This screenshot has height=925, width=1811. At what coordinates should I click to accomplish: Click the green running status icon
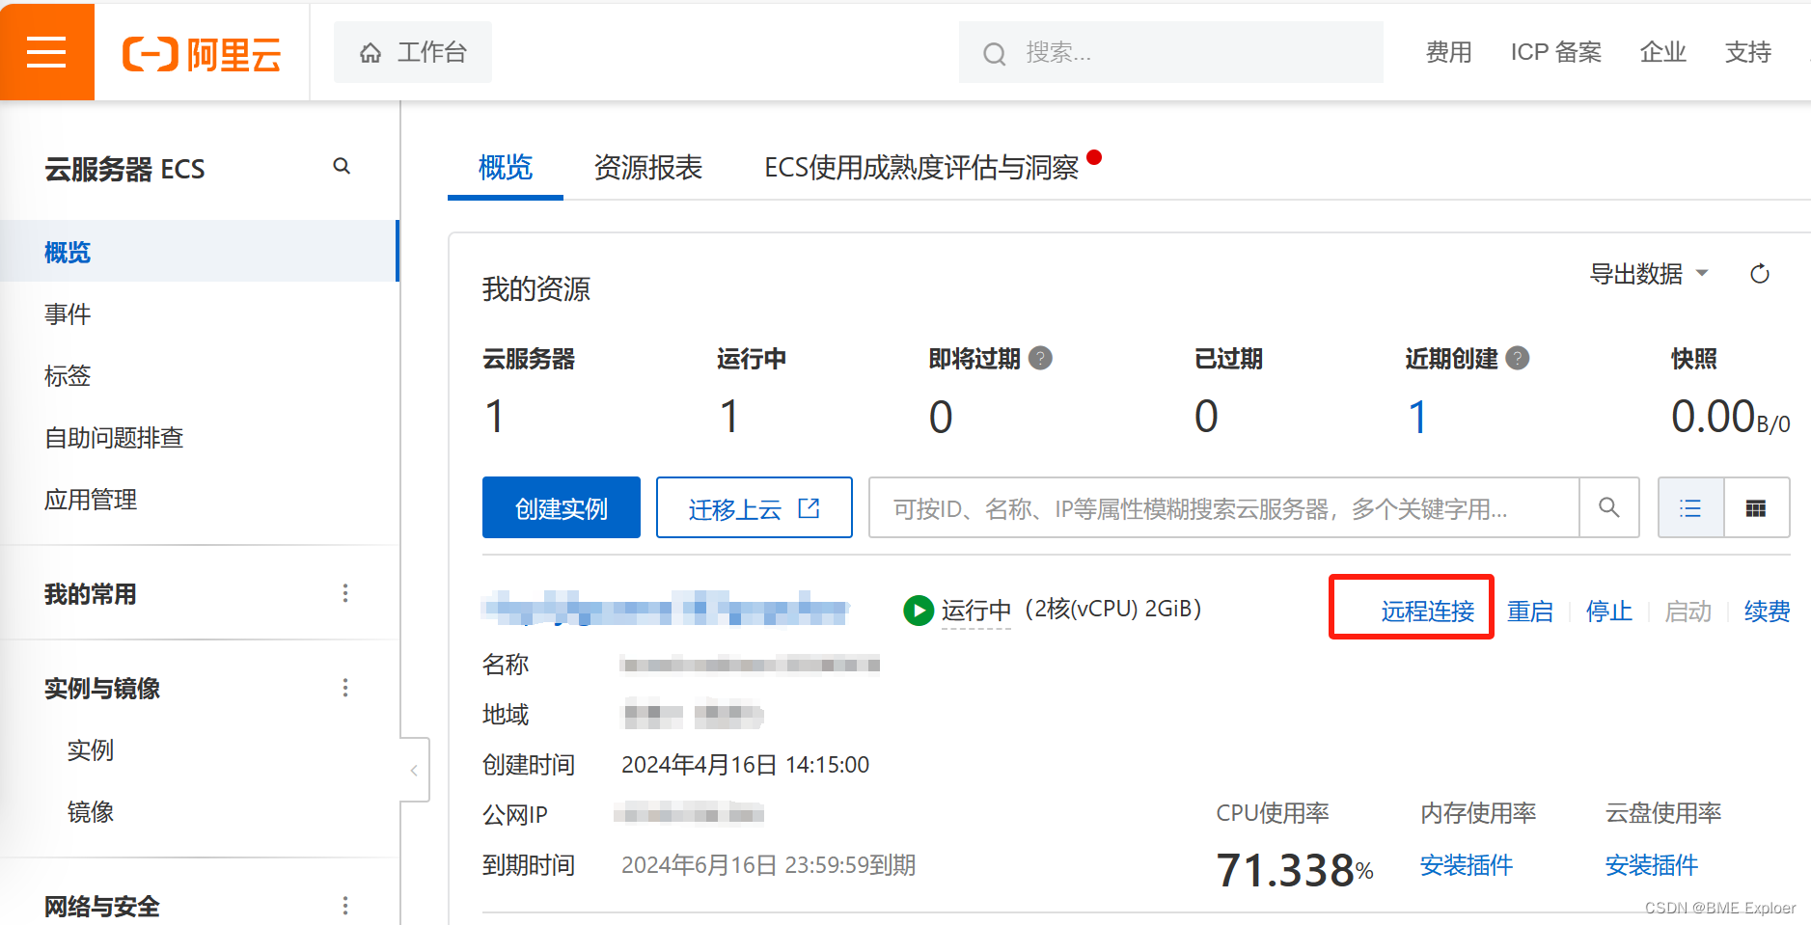tap(919, 611)
